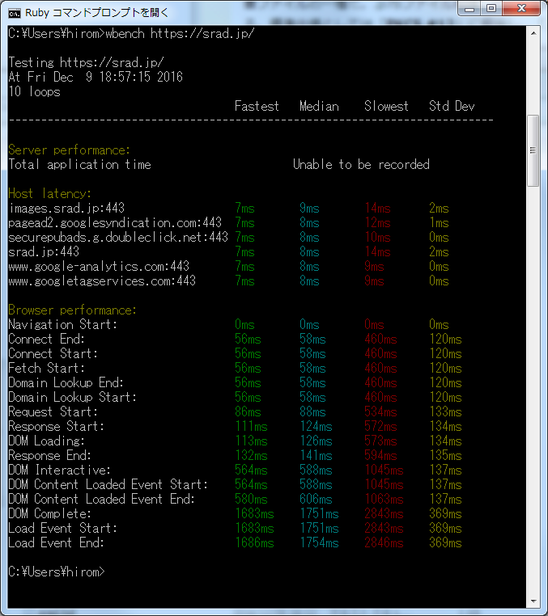Click the 'Server performance:' heading

[x=69, y=150]
